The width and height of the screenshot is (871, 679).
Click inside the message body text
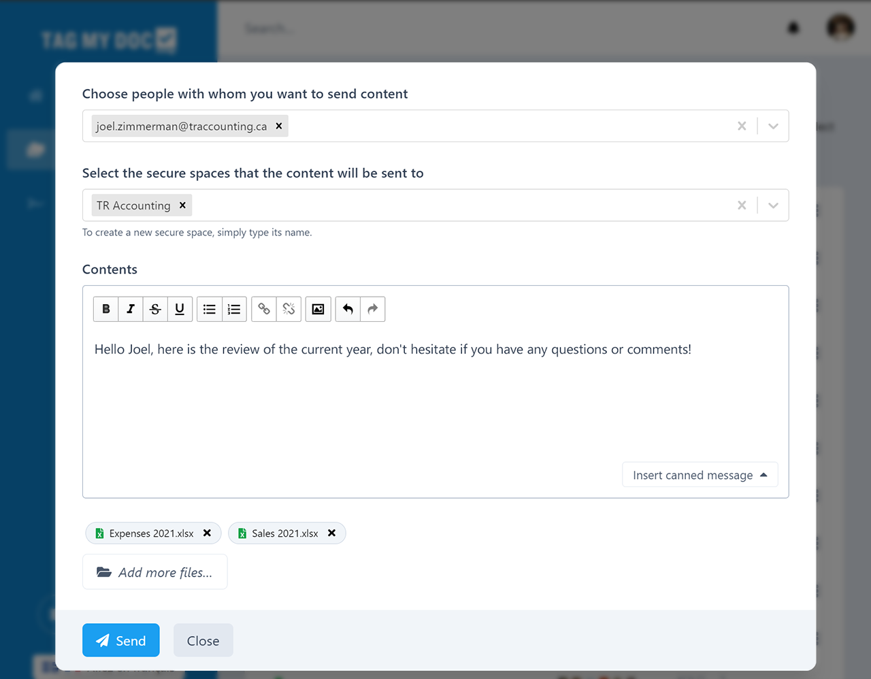point(393,350)
